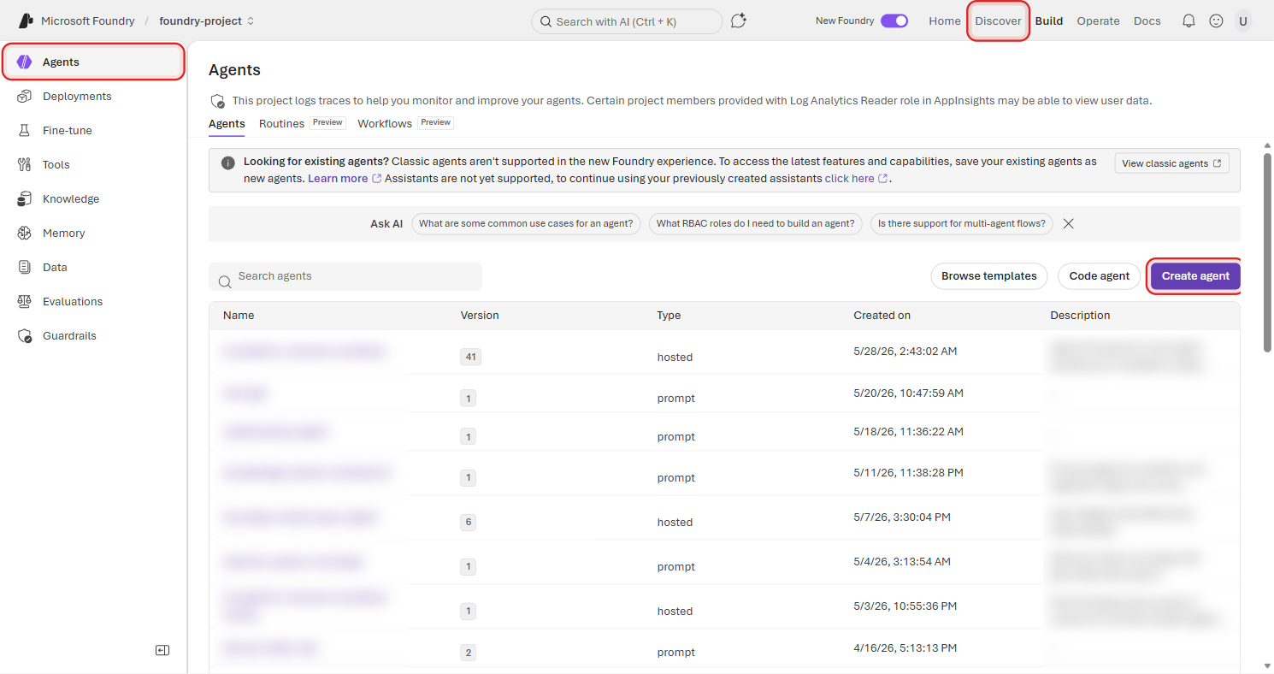
Task: Dismiss the Ask AI suggestions with X
Action: 1068,223
